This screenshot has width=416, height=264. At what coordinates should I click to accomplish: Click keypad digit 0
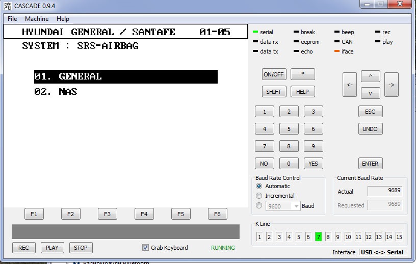(289, 164)
